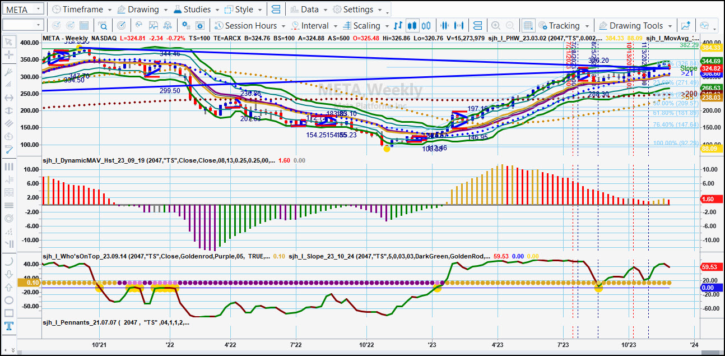Viewport: 725px width, 356px height.
Task: Click the 10'22 date label on the time axis
Action: point(366,344)
